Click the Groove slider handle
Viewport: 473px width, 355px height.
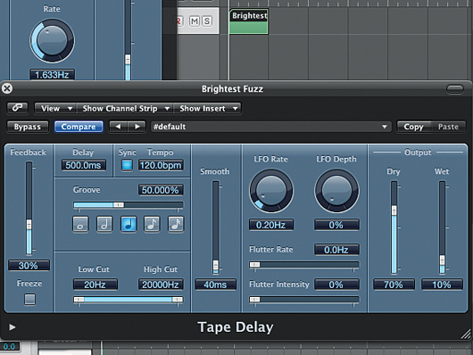coord(118,205)
